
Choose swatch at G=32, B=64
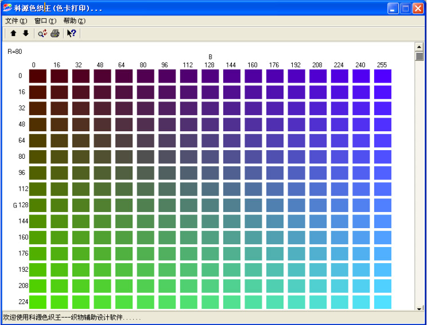124,108
